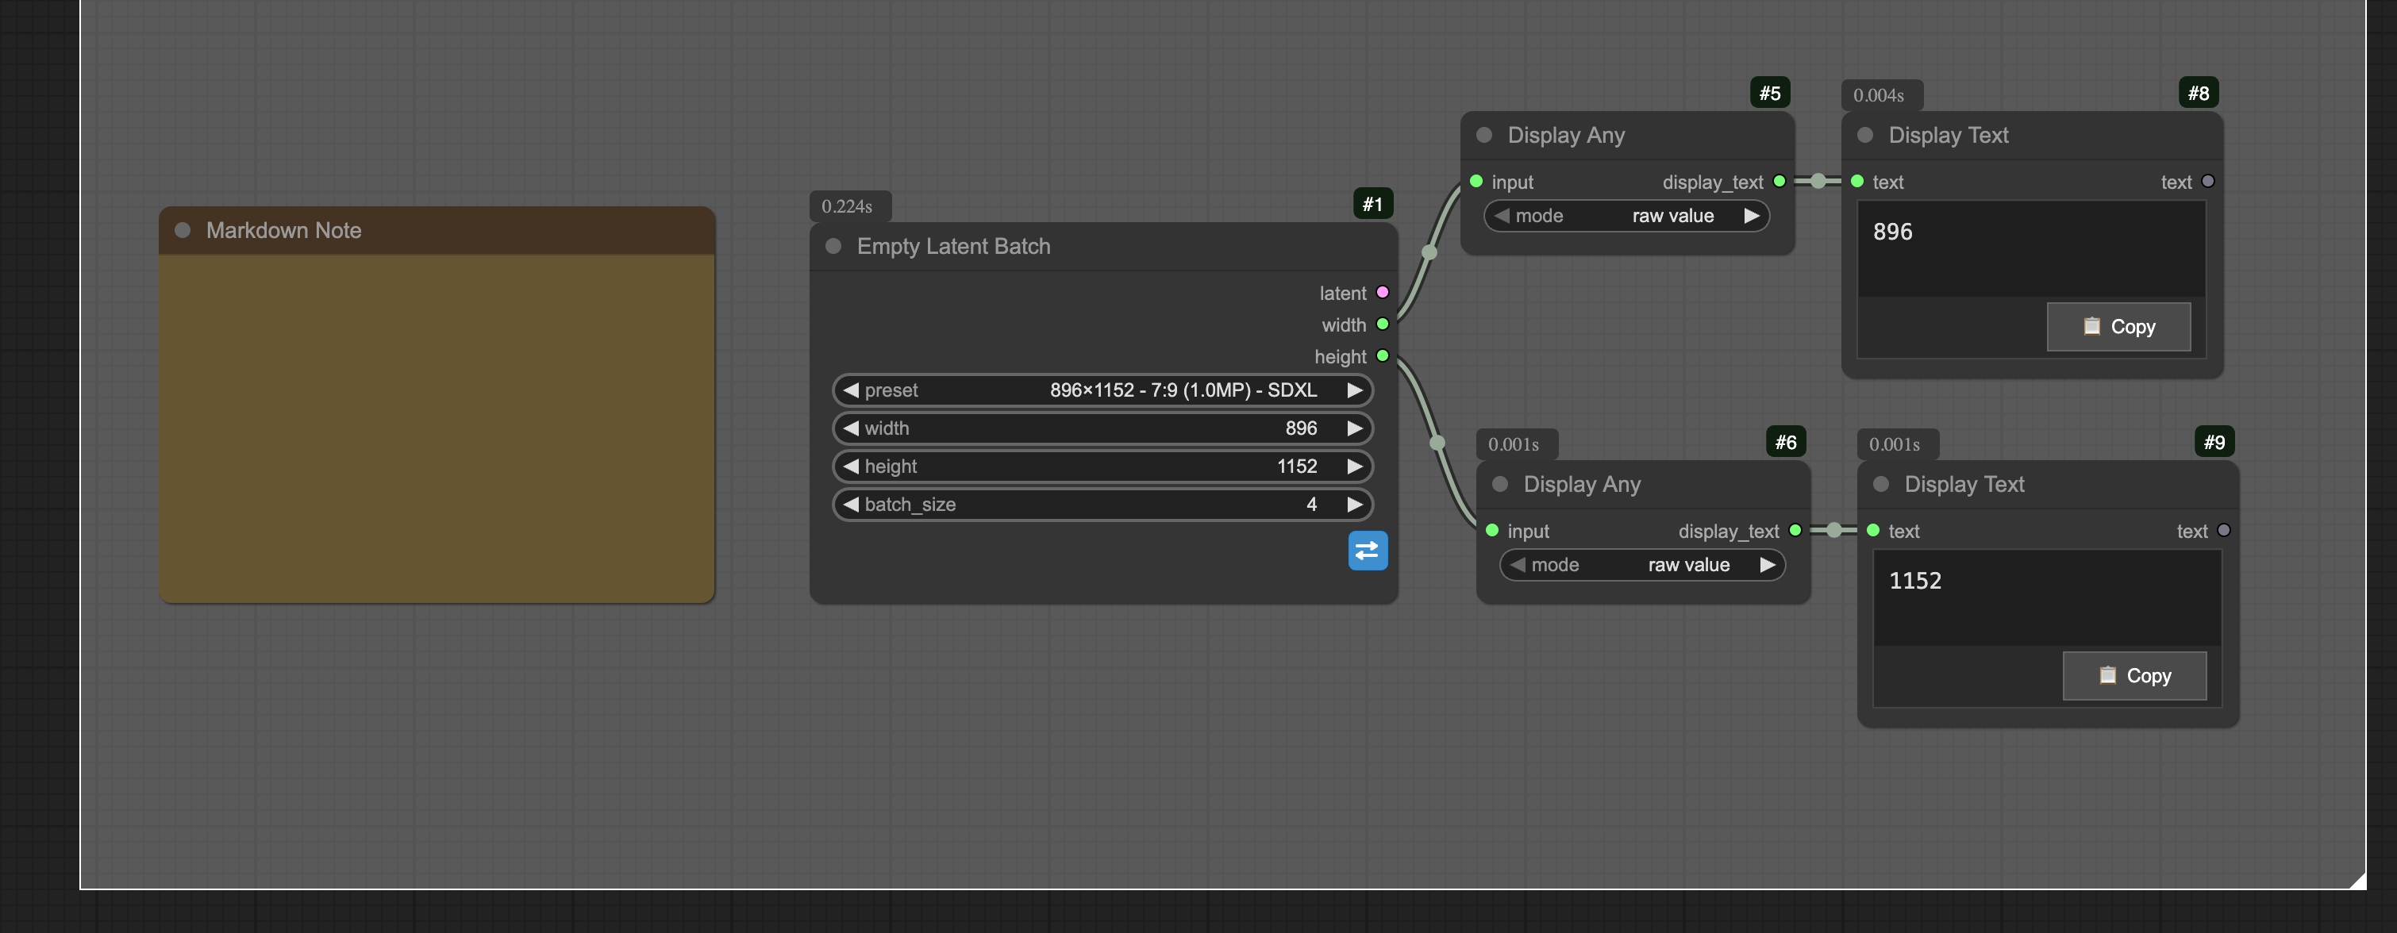2397x933 pixels.
Task: Click text input socket of node #9
Action: click(x=1872, y=531)
